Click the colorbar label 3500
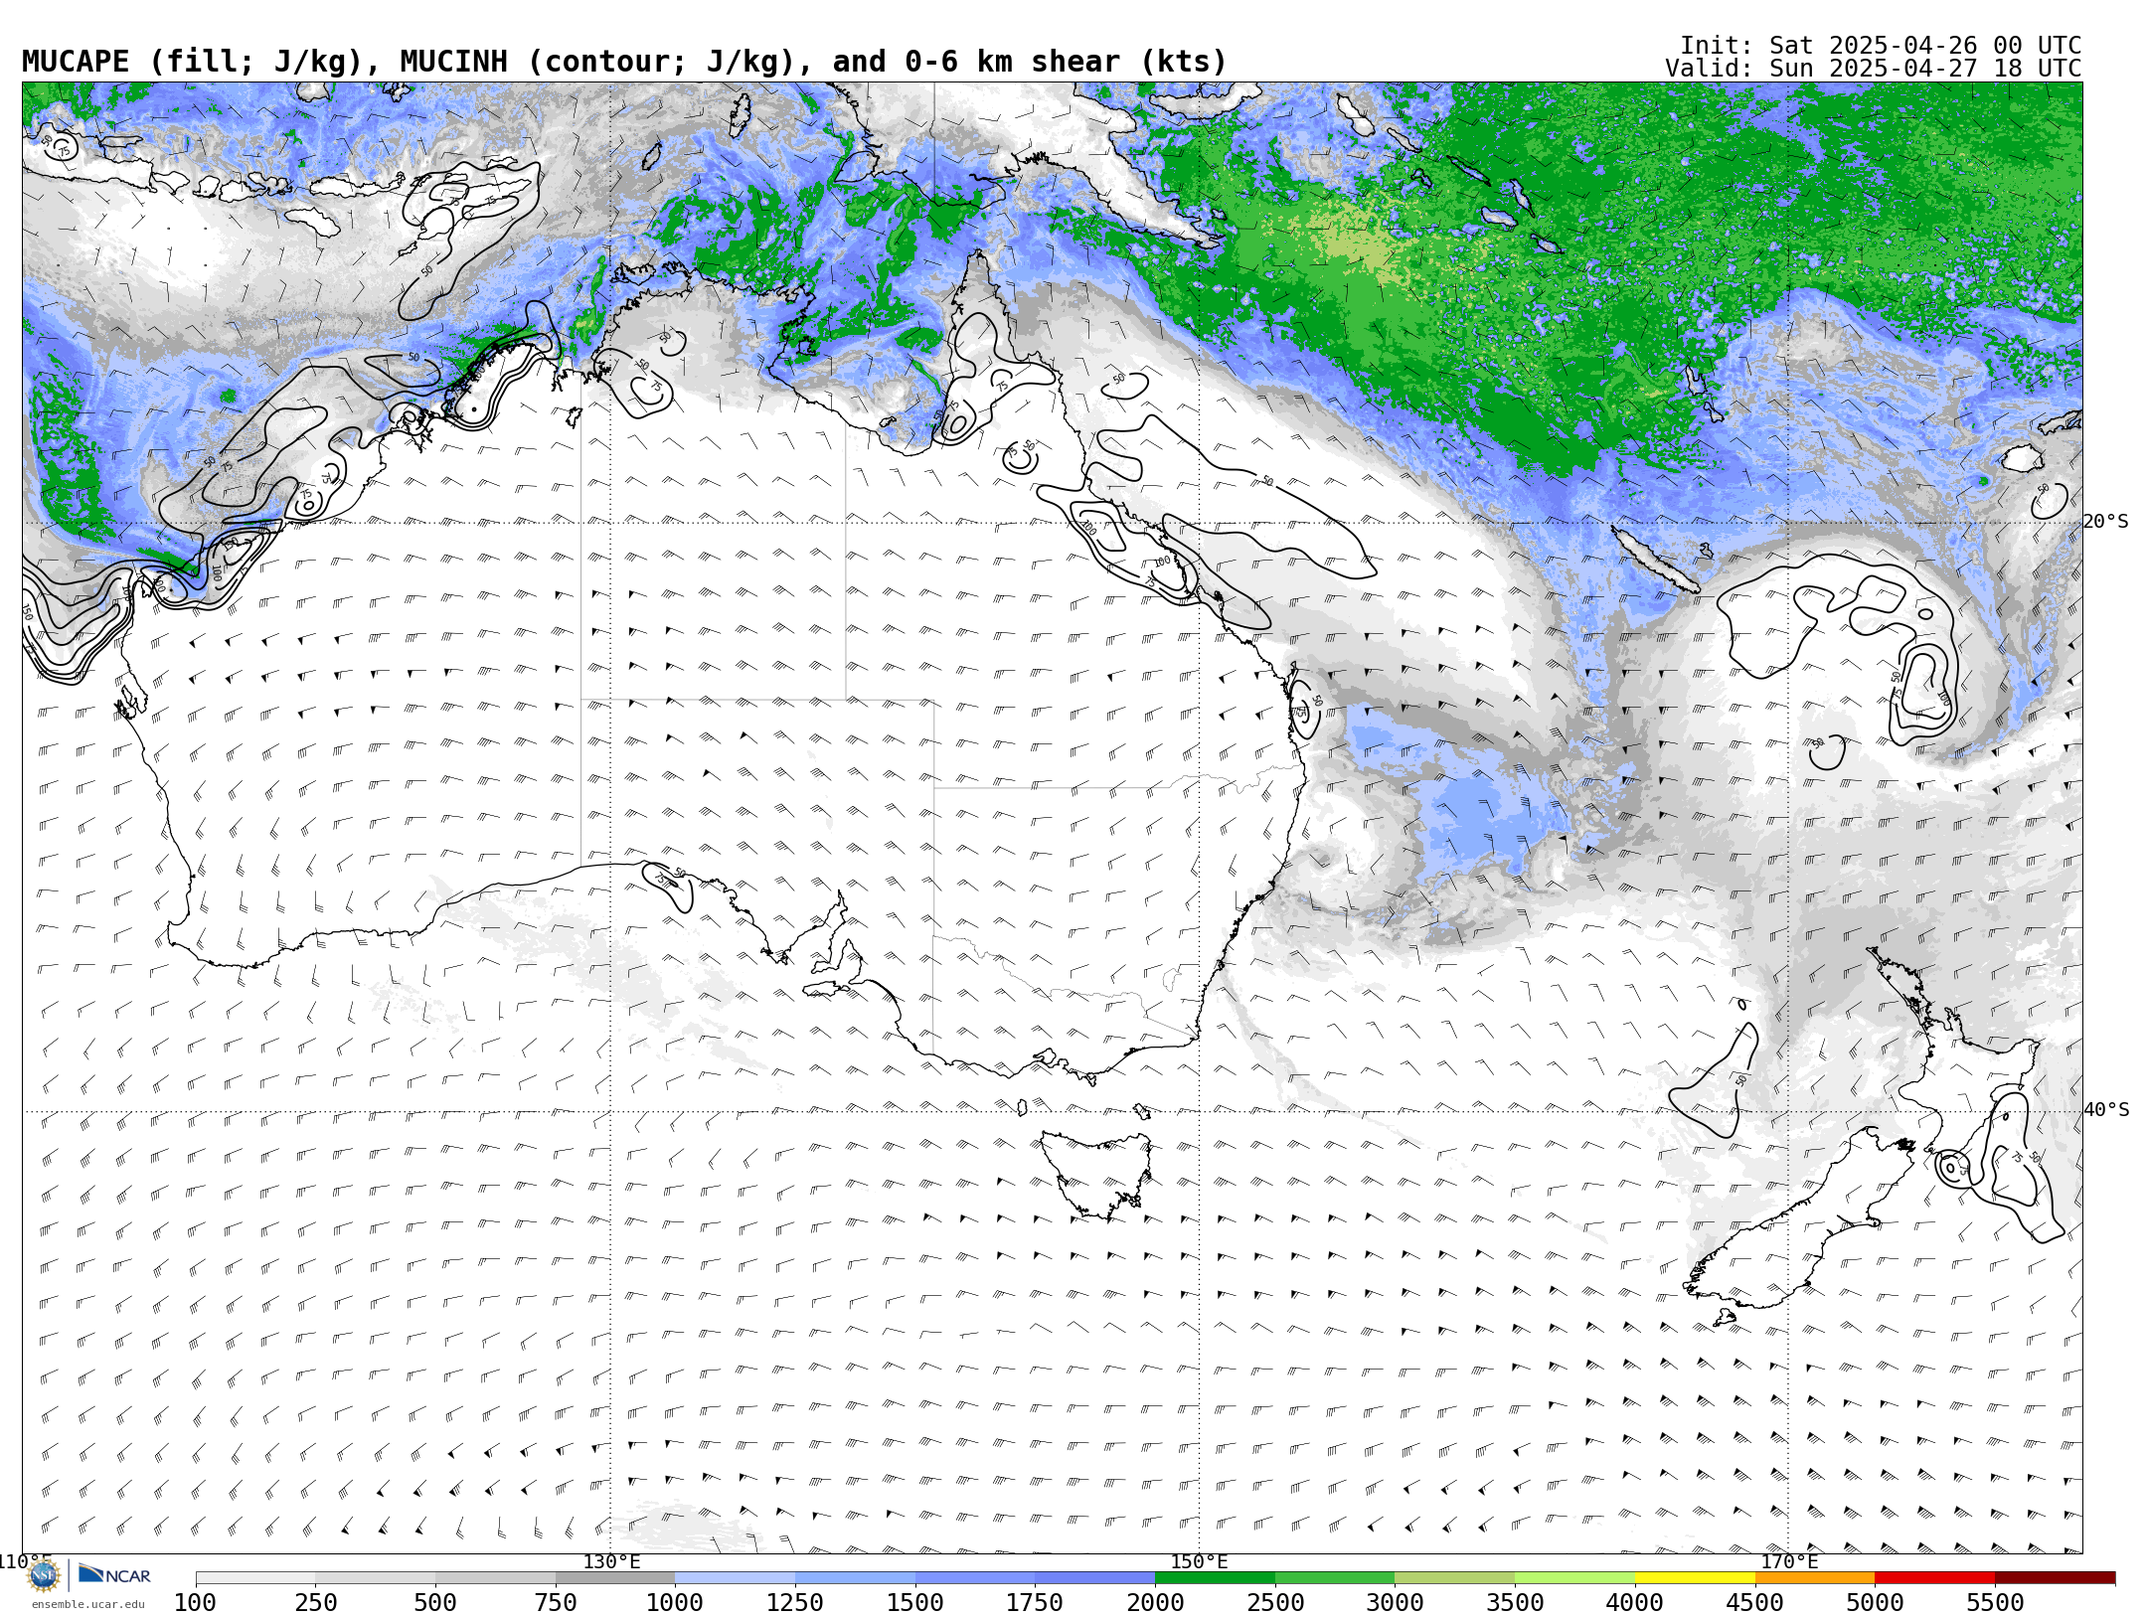 pyautogui.click(x=1515, y=1603)
